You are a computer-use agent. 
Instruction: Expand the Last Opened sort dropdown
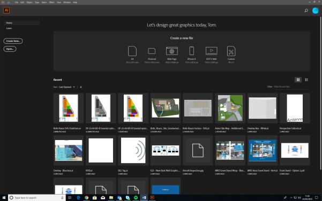pos(67,87)
